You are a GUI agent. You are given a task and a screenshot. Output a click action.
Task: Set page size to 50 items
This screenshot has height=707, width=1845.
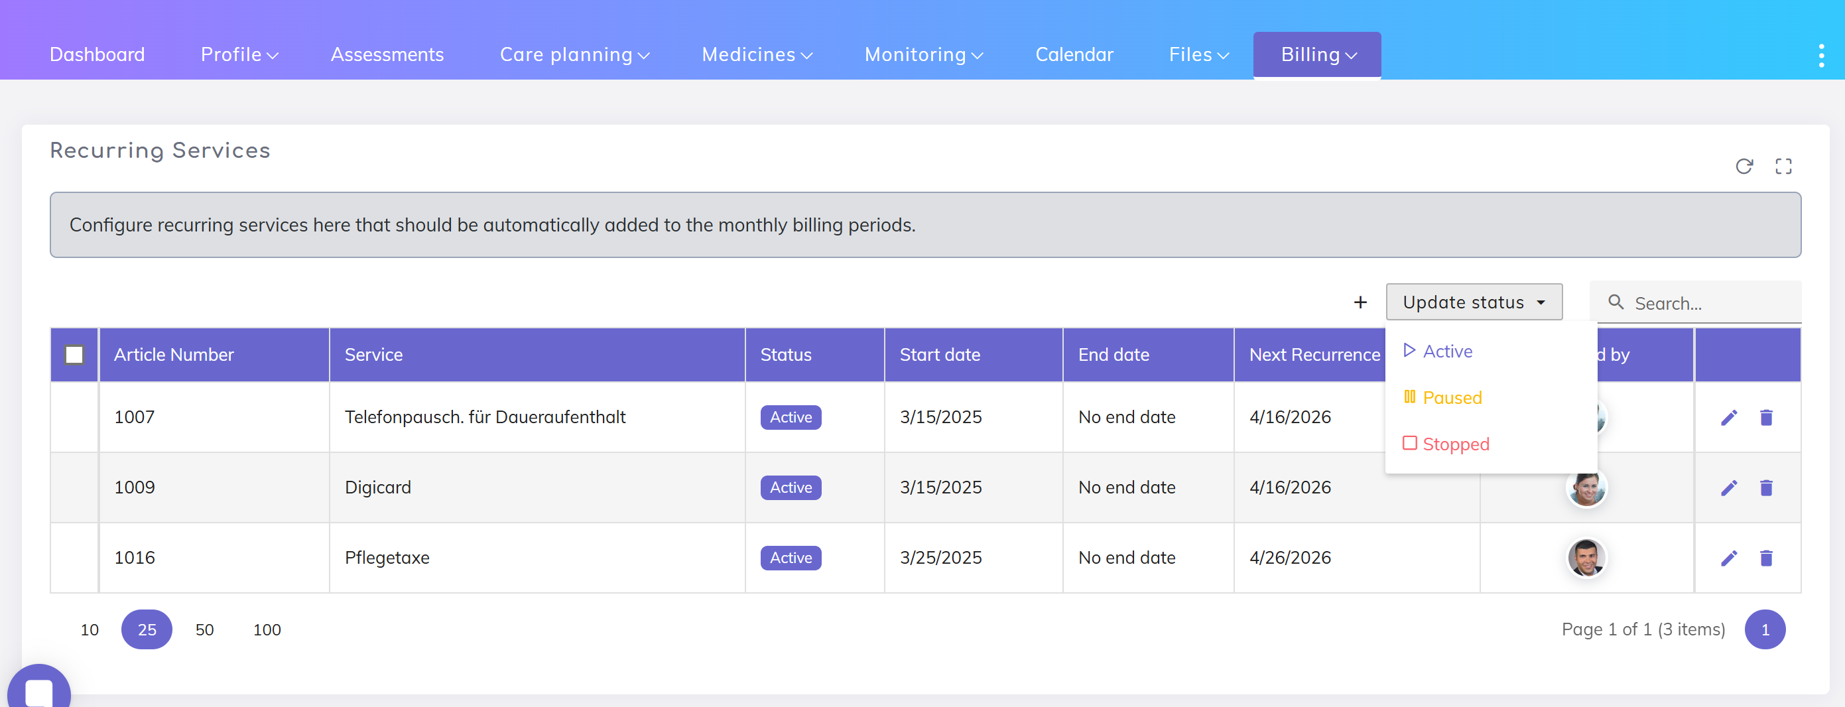pyautogui.click(x=204, y=629)
